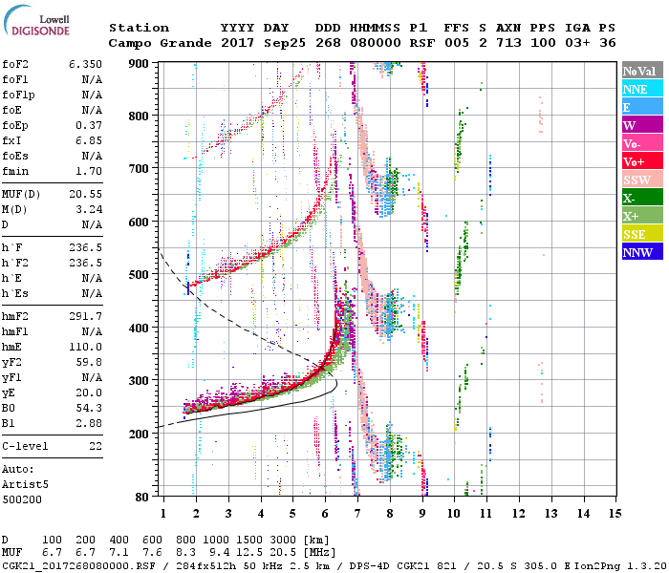Select the Vo+ red legend swatch
The image size is (669, 573).
(x=641, y=161)
